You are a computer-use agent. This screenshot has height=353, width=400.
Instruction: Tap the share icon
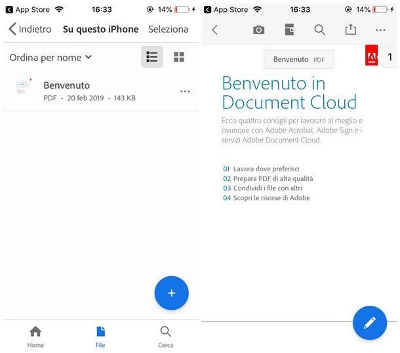tap(351, 30)
